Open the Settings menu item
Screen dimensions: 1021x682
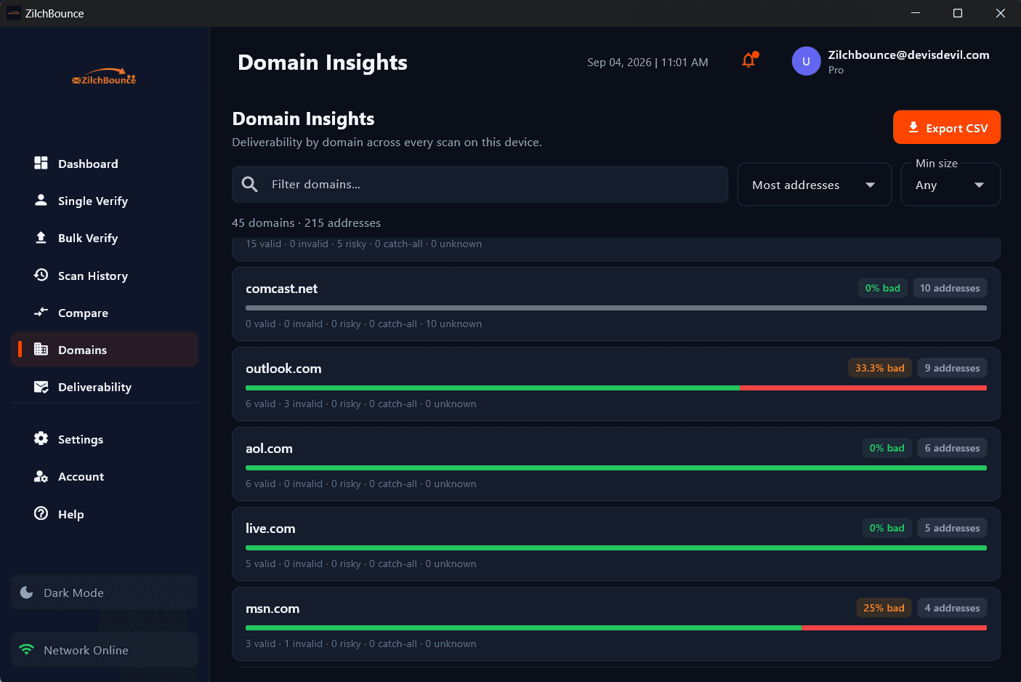click(104, 439)
